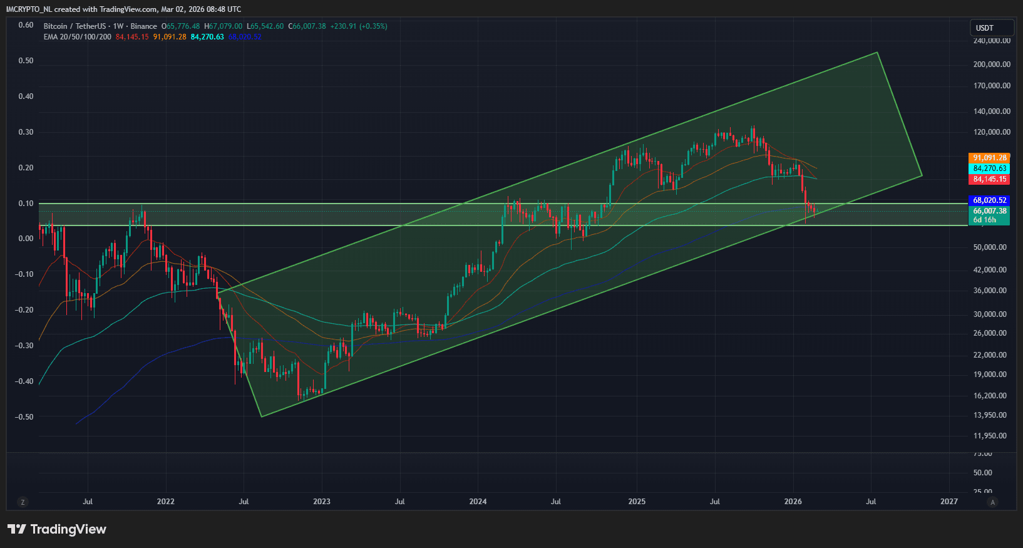This screenshot has height=548, width=1023.
Task: Select the EMA 20/50/100/200 indicator legend
Action: pos(77,37)
